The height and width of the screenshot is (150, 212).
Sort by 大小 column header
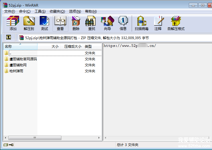49,47
